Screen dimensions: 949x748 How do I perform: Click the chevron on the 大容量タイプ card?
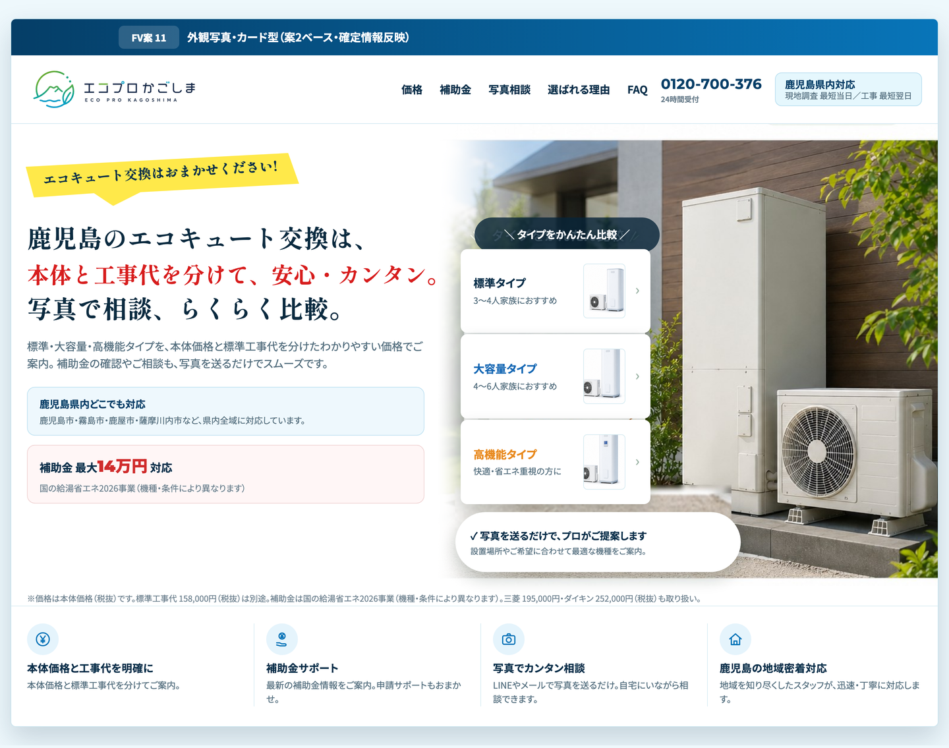click(x=637, y=376)
